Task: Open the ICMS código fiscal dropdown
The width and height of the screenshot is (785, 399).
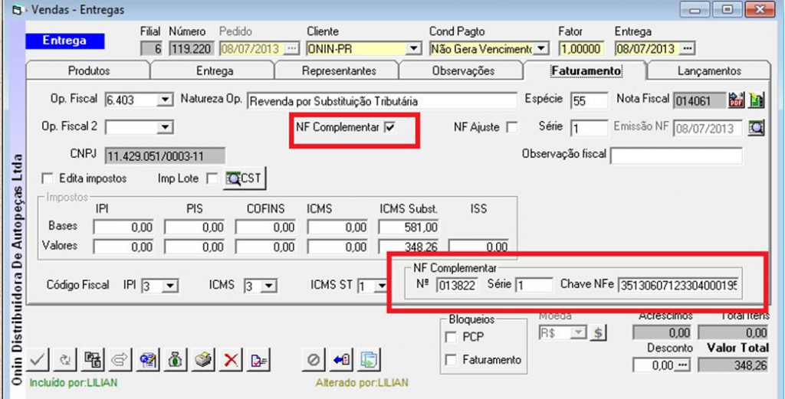Action: tap(269, 286)
